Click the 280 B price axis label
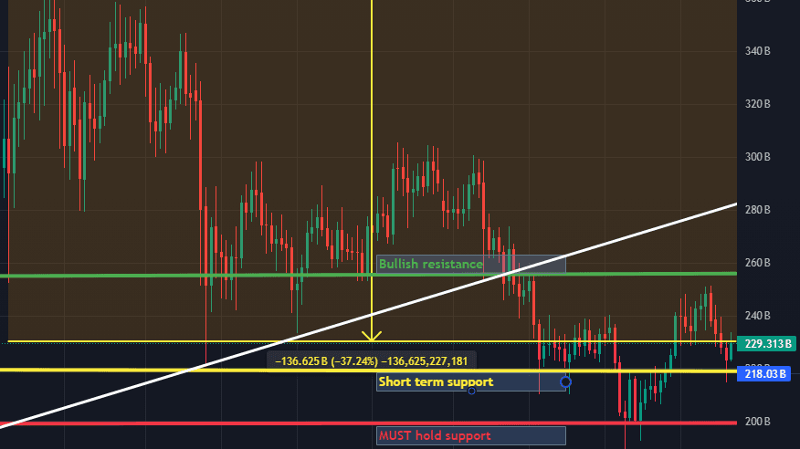Screen dimensions: 800x449 coord(758,210)
